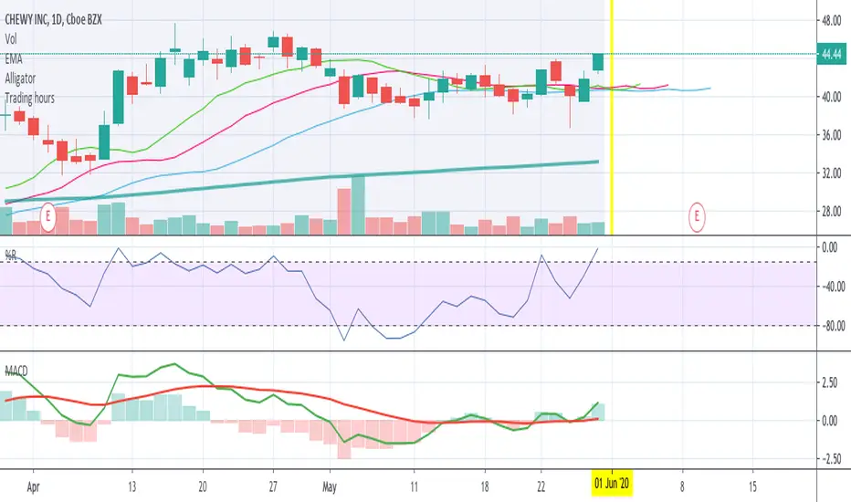
Task: Click the 40.00 price axis label
Action: pyautogui.click(x=832, y=97)
